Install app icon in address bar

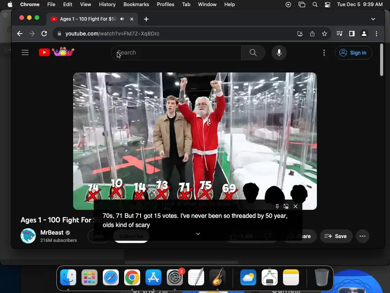coord(300,34)
